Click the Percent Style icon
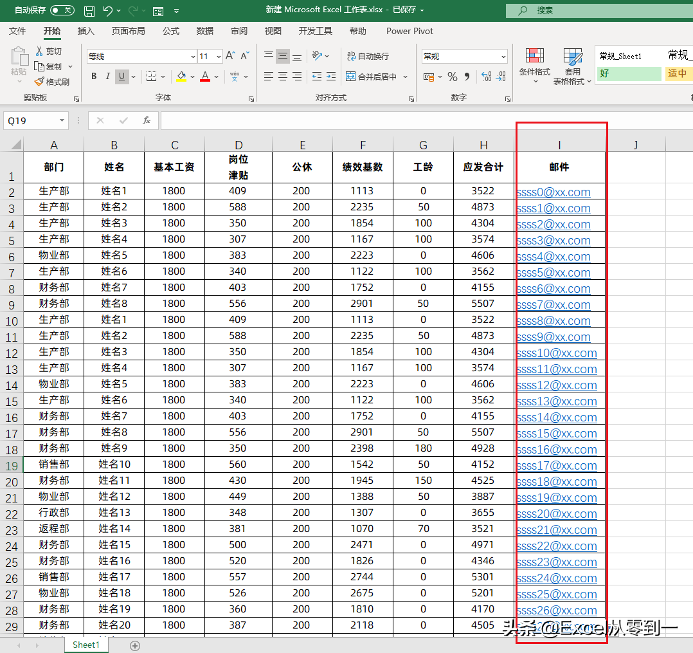Viewport: 693px width, 653px height. [x=453, y=77]
